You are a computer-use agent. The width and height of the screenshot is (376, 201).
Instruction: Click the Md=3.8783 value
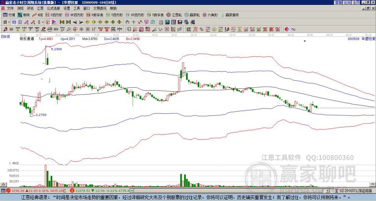pos(90,39)
